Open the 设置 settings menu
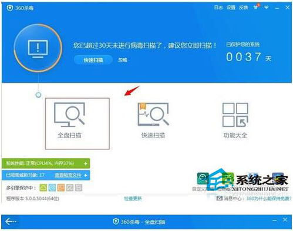The image size is (293, 231). [x=231, y=8]
